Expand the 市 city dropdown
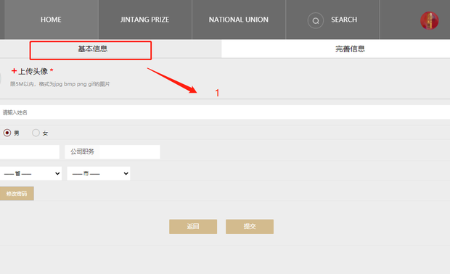Image resolution: width=450 pixels, height=274 pixels. [x=99, y=173]
